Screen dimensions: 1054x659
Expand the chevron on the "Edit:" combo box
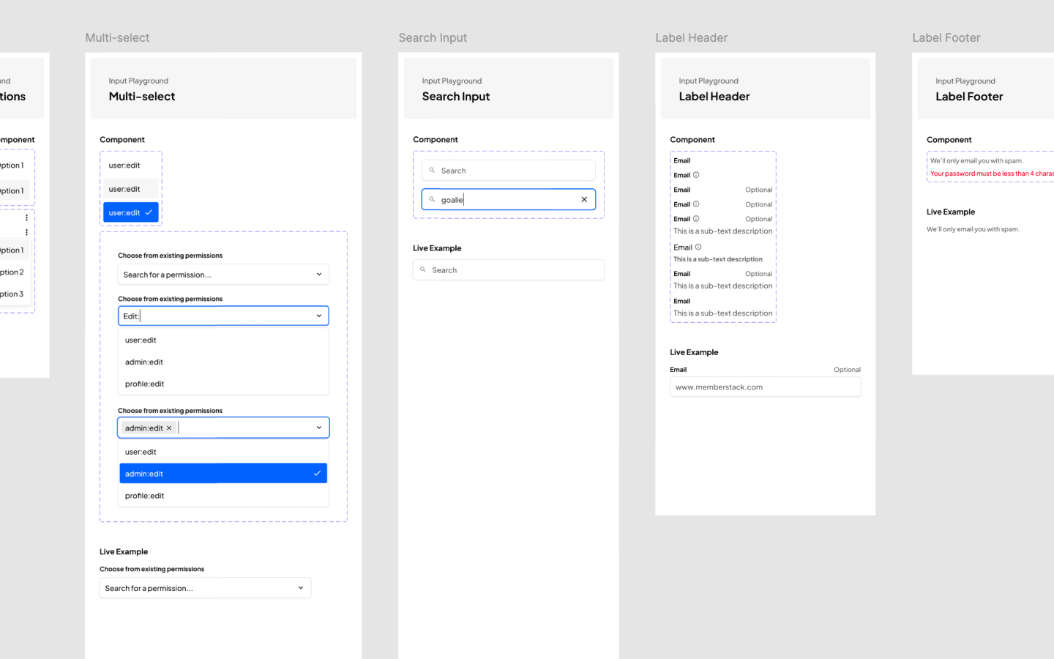point(318,316)
